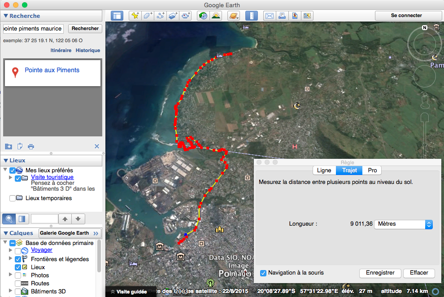
Task: Open the image overlay tool
Action: click(173, 15)
